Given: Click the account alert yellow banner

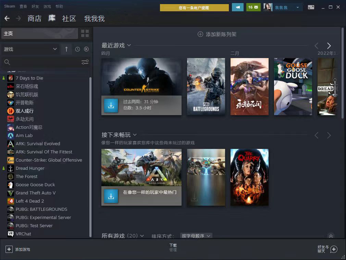Looking at the screenshot, I should coord(194,8).
